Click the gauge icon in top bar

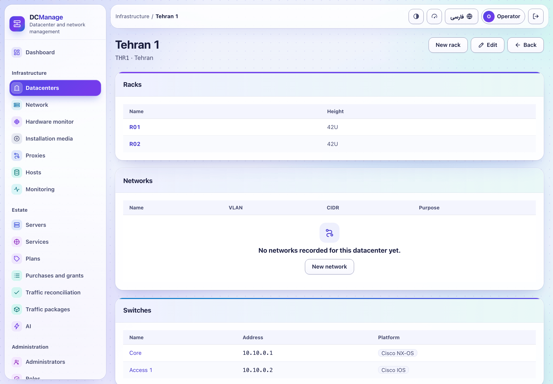click(434, 16)
